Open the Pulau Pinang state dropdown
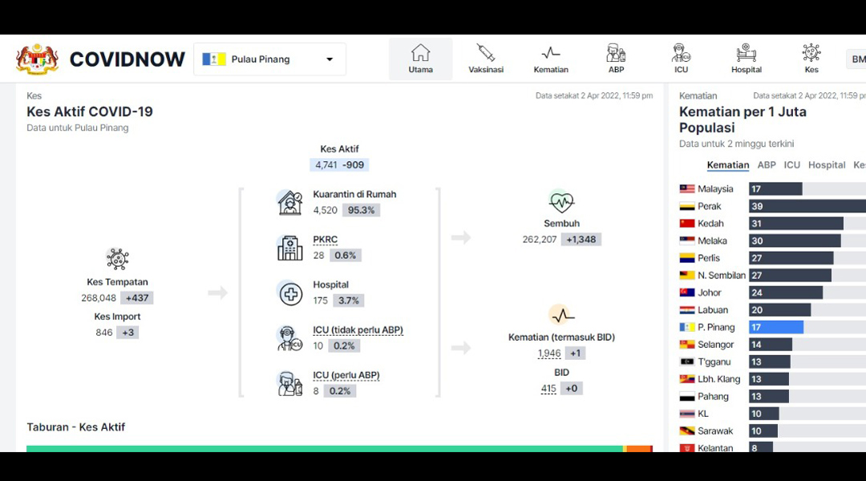Screen dimensions: 866x481 [x=269, y=59]
